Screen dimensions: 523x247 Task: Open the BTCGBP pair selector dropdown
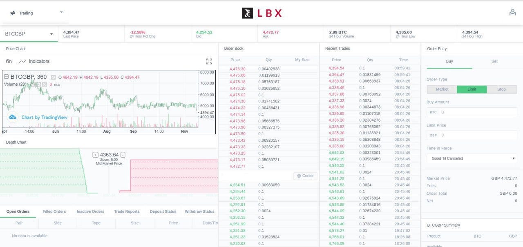(29, 34)
